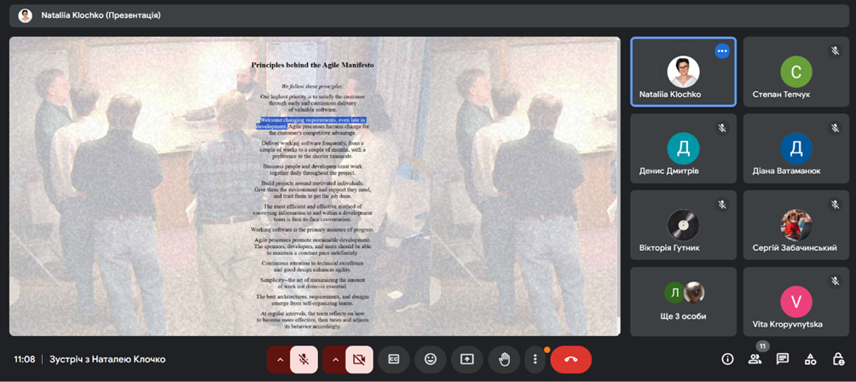Image resolution: width=856 pixels, height=382 pixels.
Task: Click muted mic icon on Діана Ватаманюк
Action: 835,128
